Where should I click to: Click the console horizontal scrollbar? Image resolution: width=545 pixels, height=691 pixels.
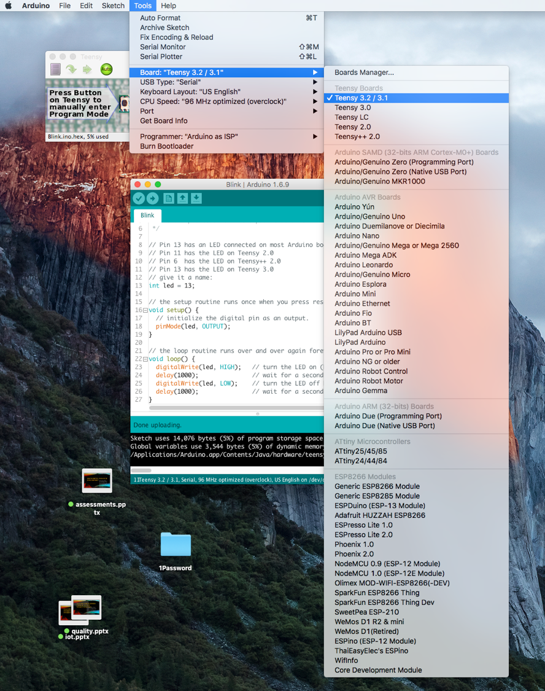click(141, 470)
